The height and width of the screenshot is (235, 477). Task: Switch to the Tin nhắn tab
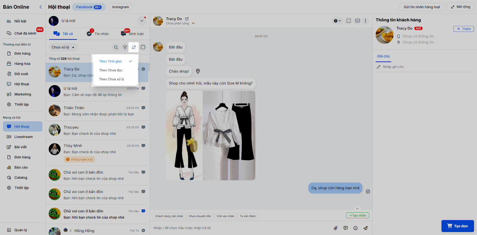98,34
